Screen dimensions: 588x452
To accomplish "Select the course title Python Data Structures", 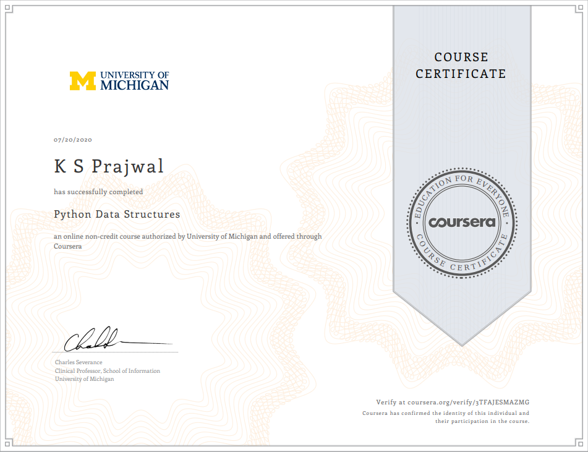I will 117,215.
